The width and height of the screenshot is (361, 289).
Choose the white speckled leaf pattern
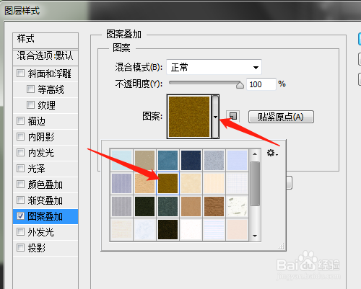(x=237, y=206)
